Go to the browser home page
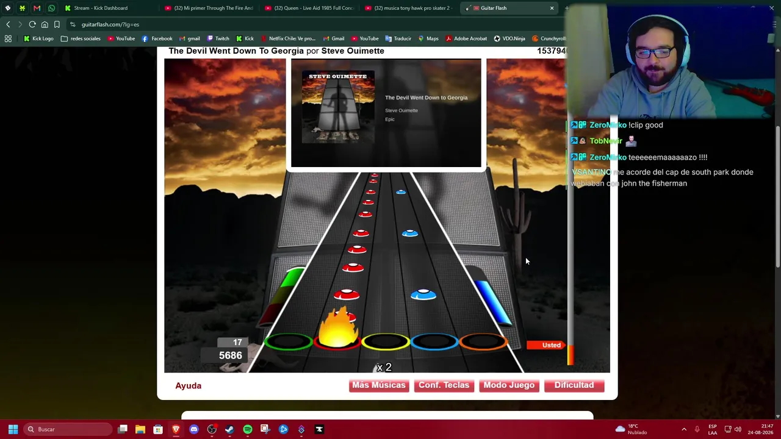Image resolution: width=781 pixels, height=439 pixels. (x=45, y=24)
